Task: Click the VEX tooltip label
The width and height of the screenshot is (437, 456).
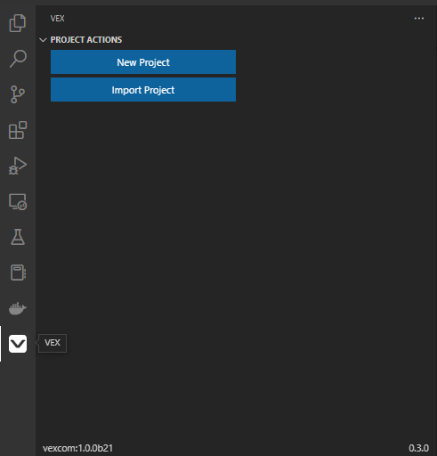Action: coord(53,343)
